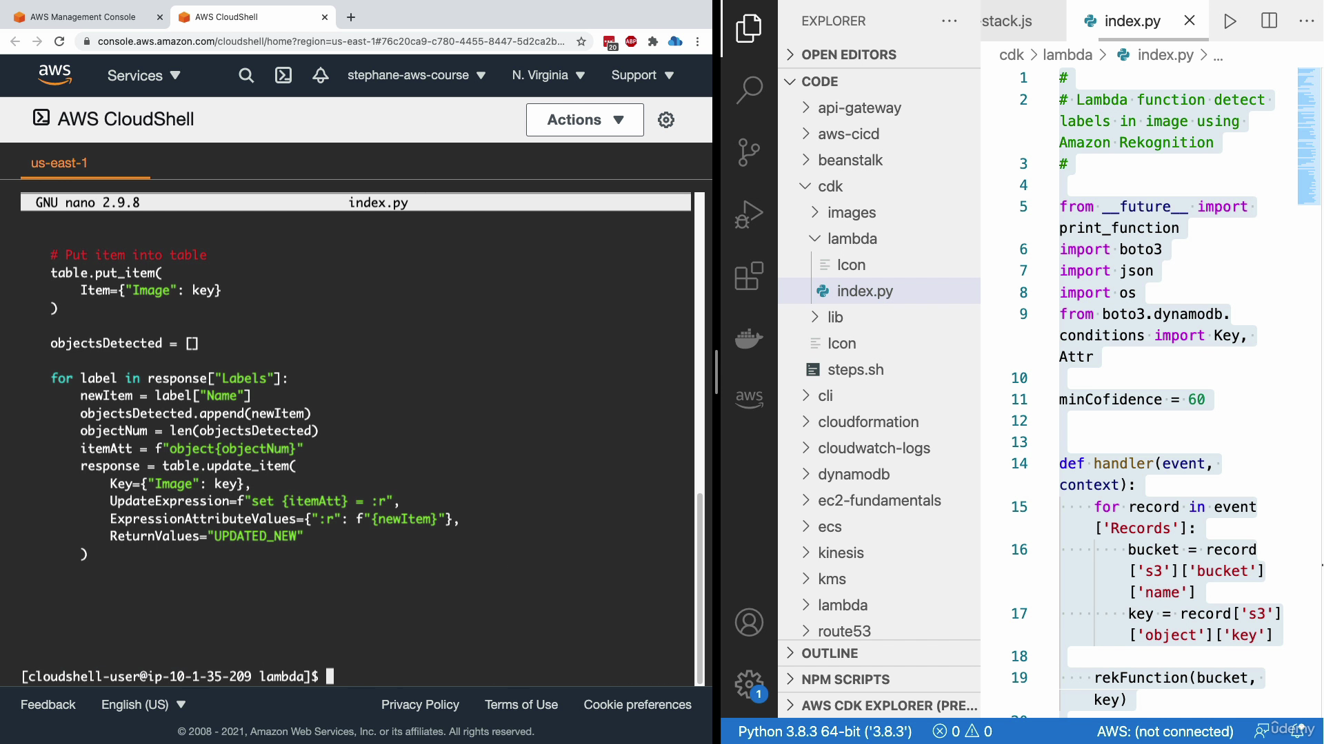Split the editor right
Screen dimensions: 1324x744
pos(1269,21)
